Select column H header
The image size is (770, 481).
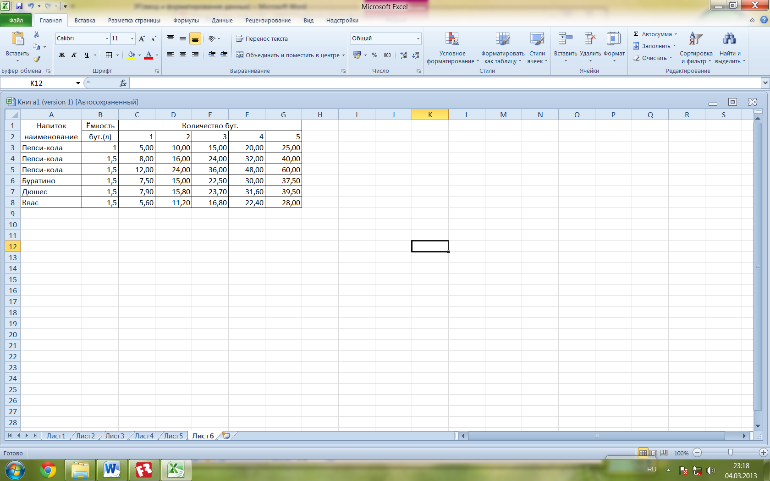(x=320, y=115)
